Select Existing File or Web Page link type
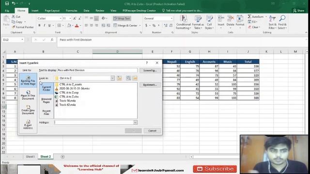Screen dimensions: 310x174 click(x=28, y=81)
